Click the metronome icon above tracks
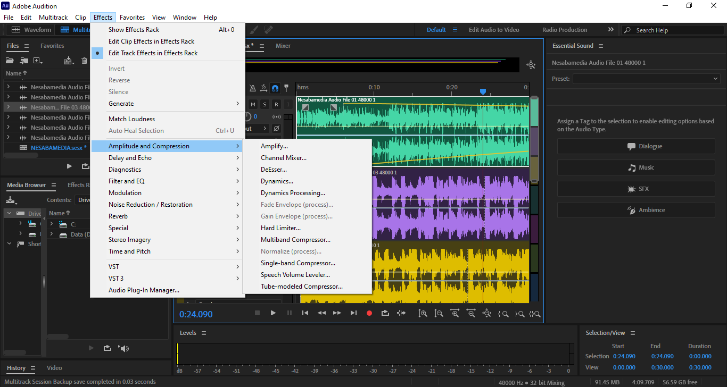The width and height of the screenshot is (727, 387). [x=253, y=88]
